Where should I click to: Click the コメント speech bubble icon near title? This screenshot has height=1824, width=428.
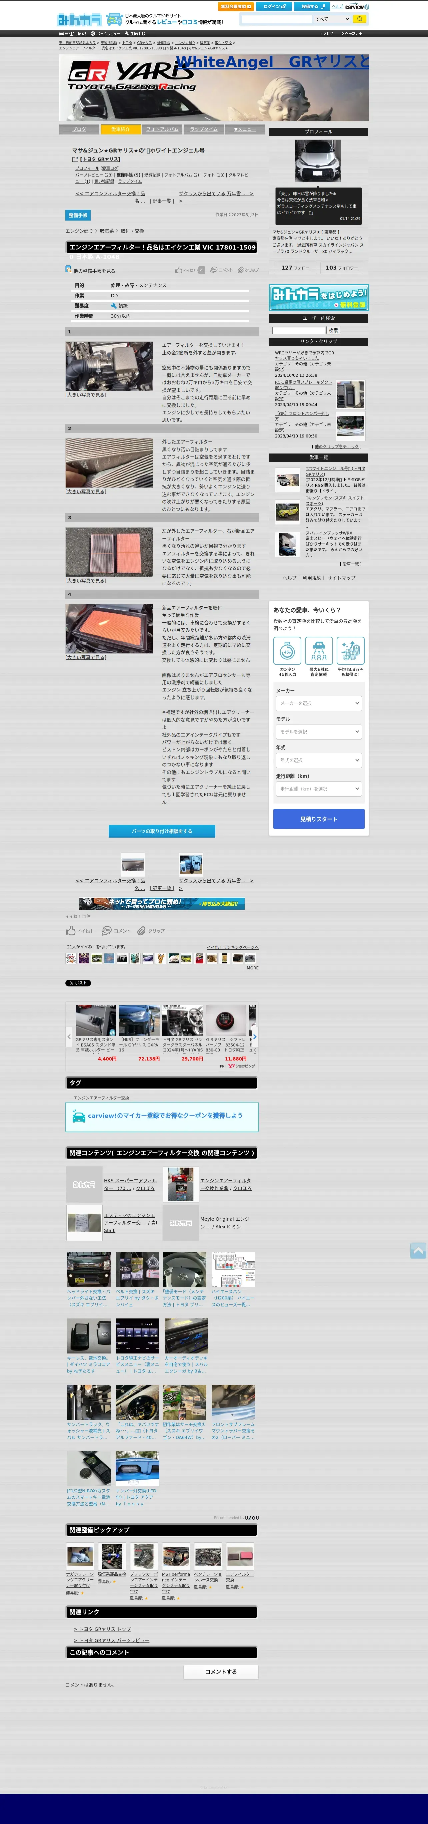(214, 270)
